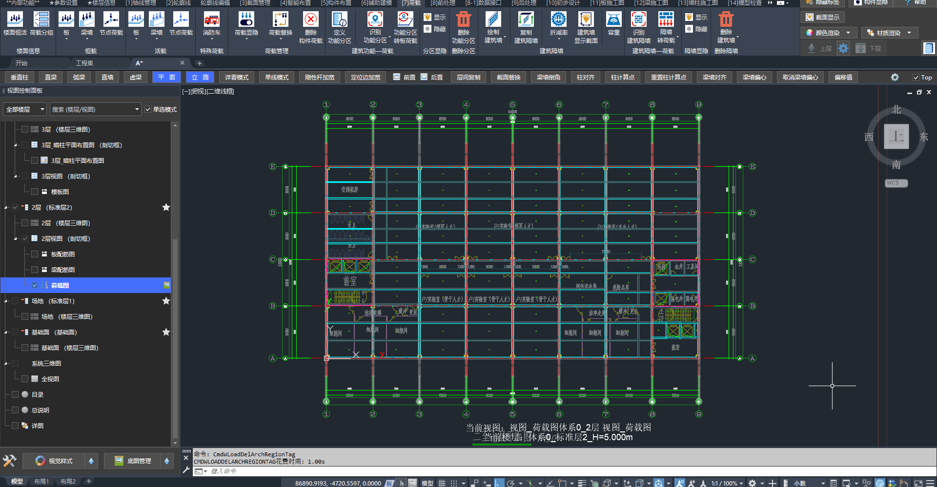Switch to the 布局1 layout tab
Screen dimensions: 937x487
coord(41,482)
